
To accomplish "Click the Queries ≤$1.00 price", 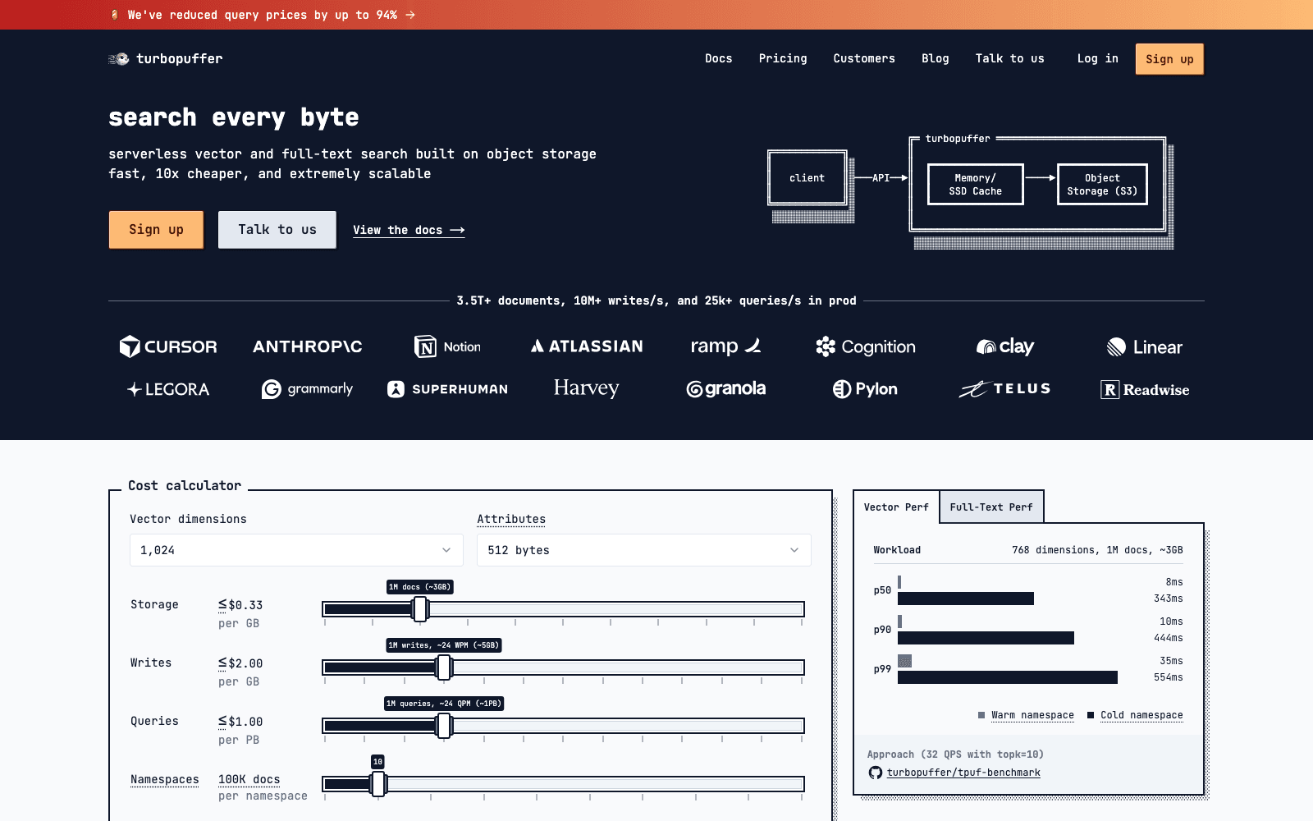I will click(240, 722).
